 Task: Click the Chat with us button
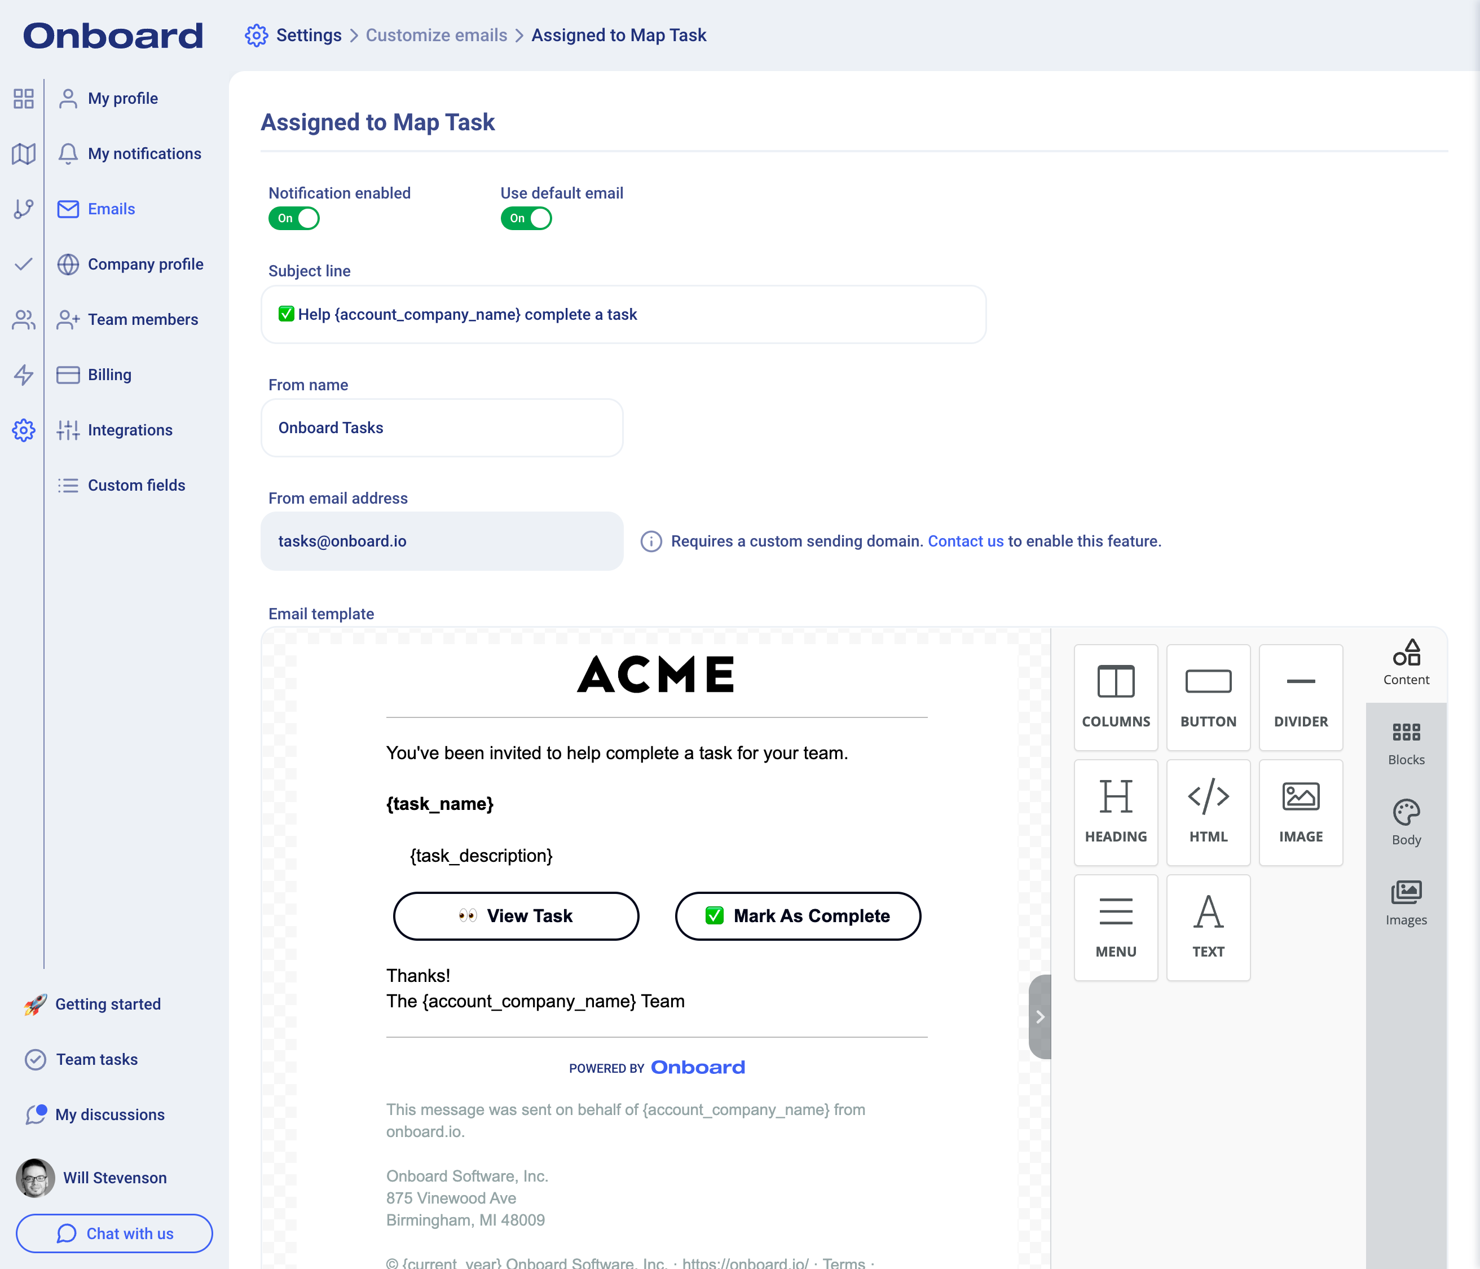[114, 1233]
